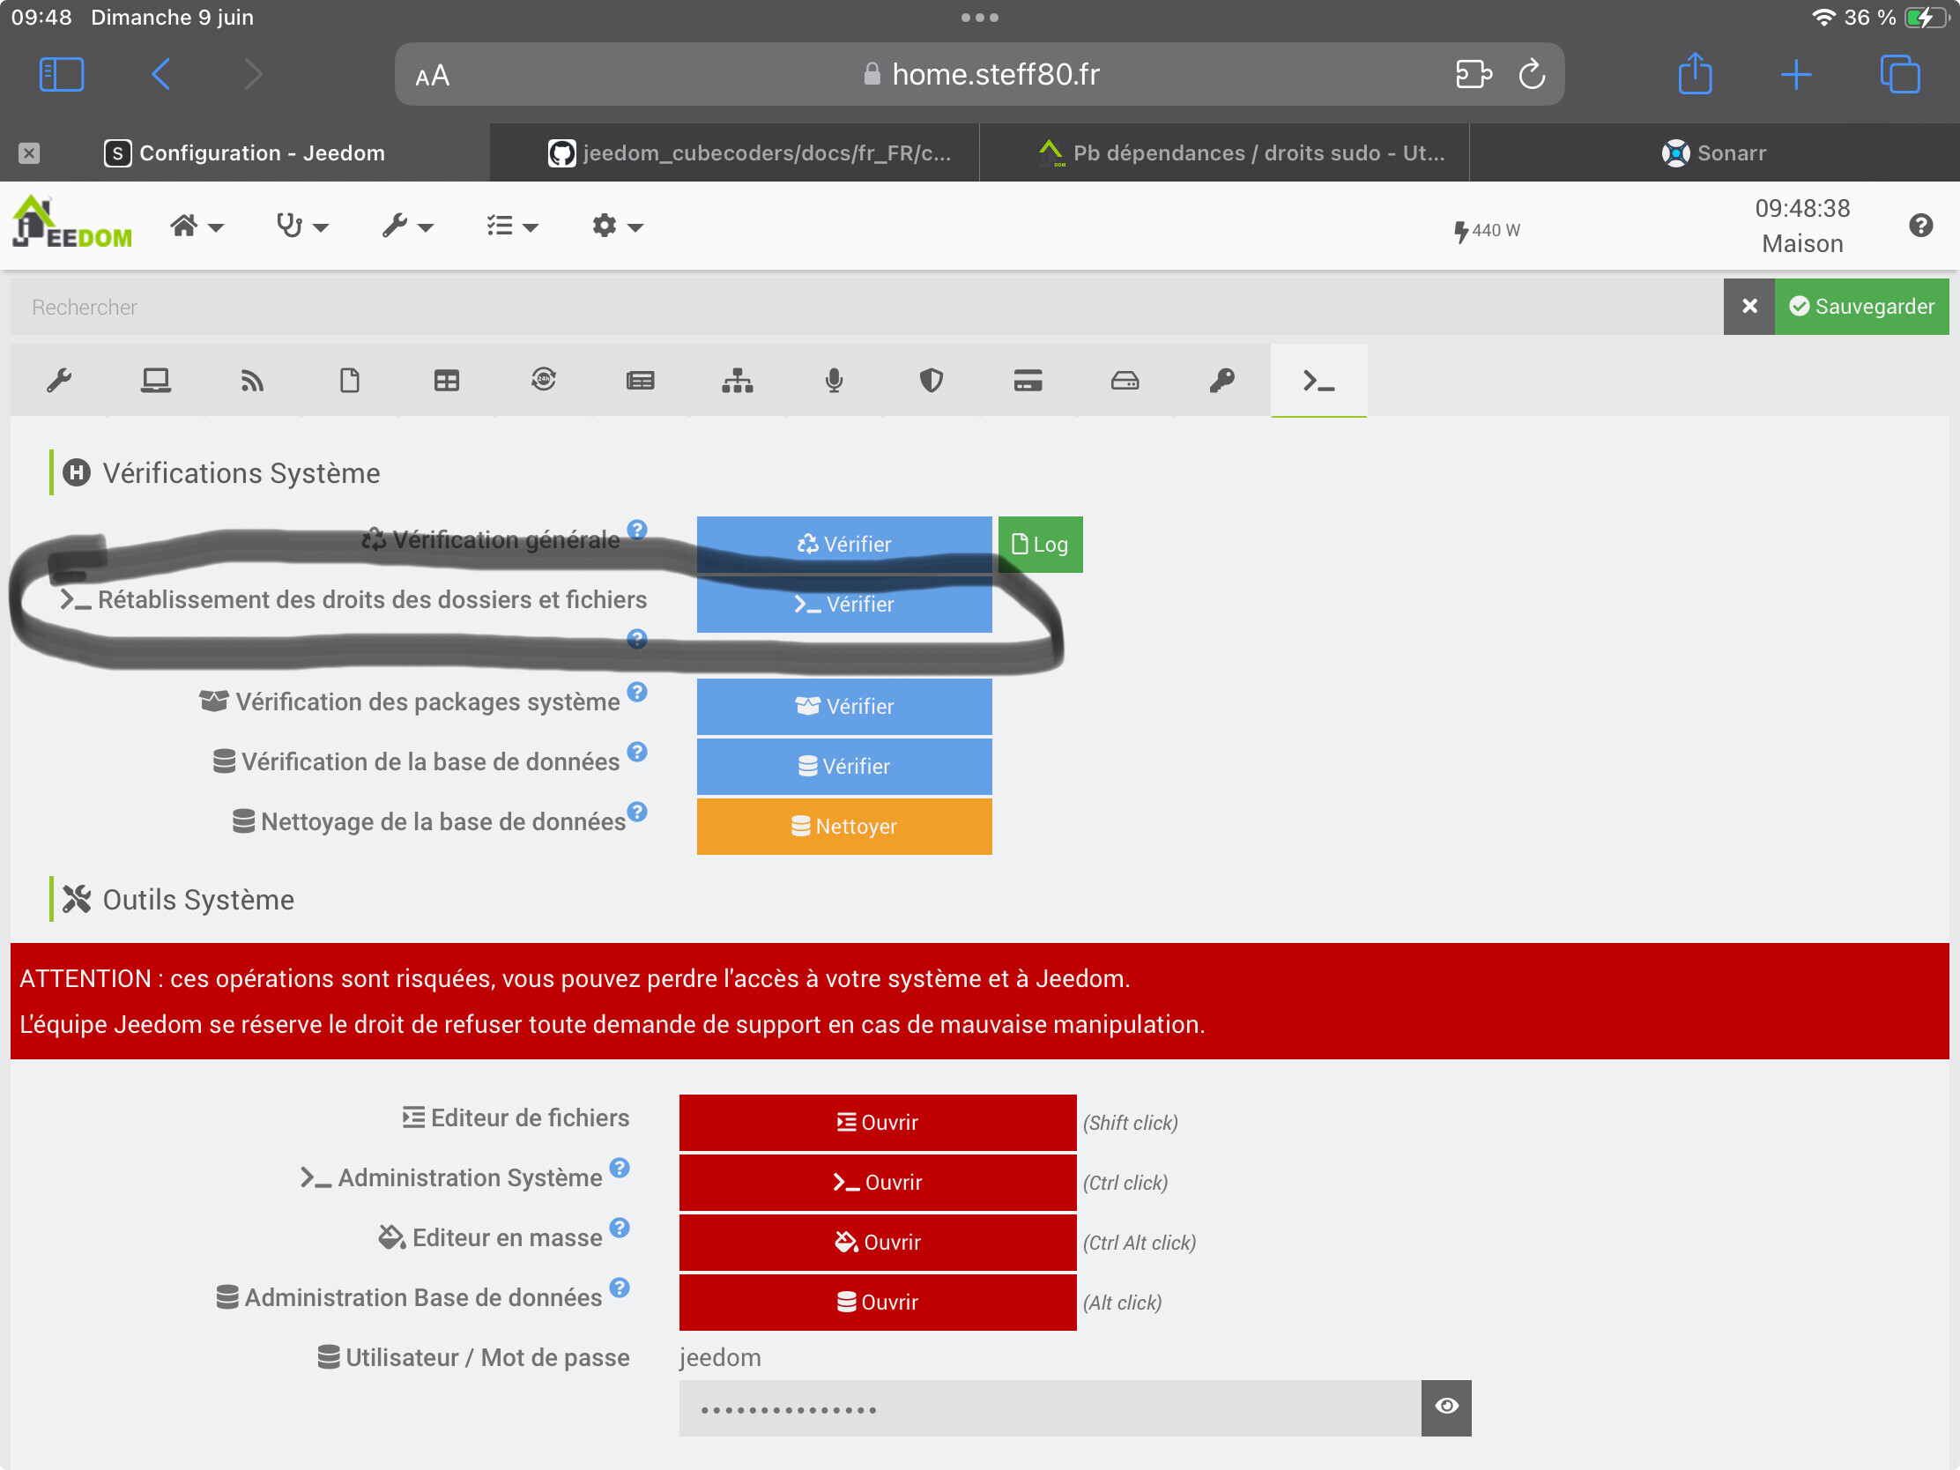Toggle Safari sidebar button
Screen dimensions: 1960x1470
click(61, 73)
